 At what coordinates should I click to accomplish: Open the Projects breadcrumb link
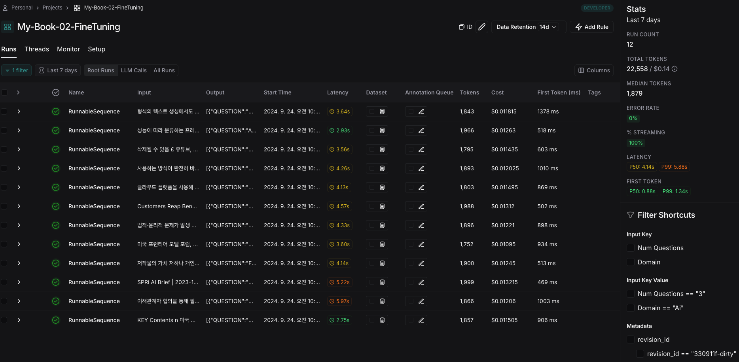pyautogui.click(x=52, y=8)
